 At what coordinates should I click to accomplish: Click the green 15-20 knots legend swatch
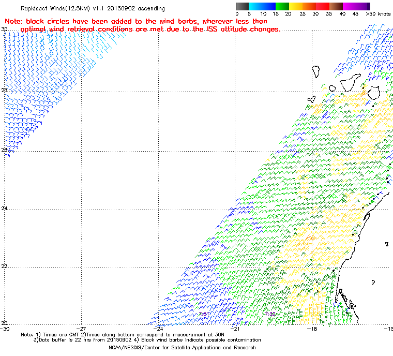282,6
